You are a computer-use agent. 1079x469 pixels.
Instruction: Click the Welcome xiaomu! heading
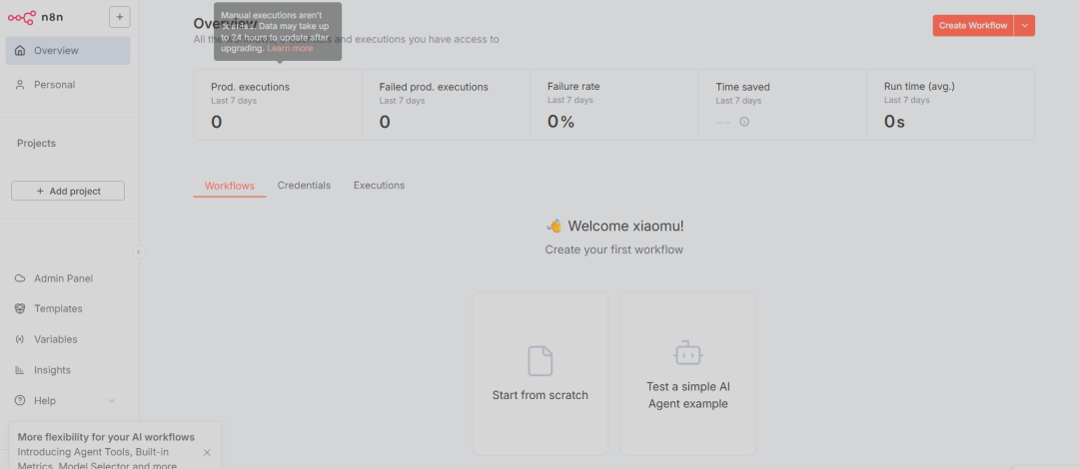pos(615,226)
